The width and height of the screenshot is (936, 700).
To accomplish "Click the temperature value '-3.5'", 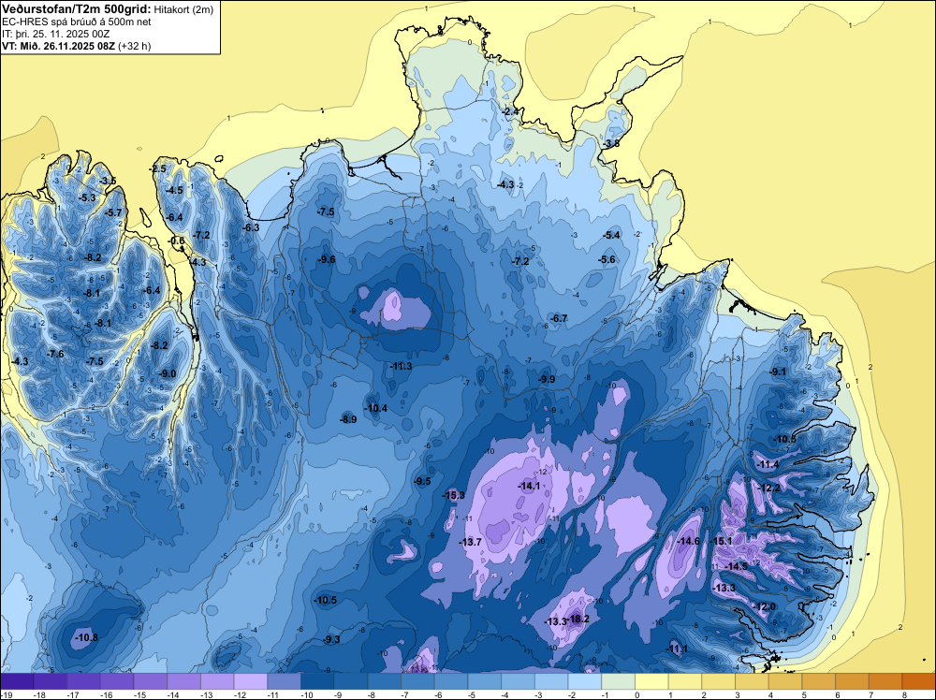I will click(108, 181).
